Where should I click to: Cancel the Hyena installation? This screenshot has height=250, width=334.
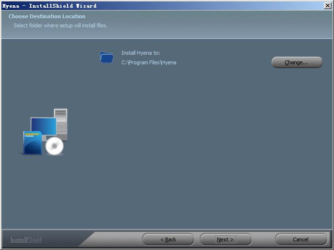(301, 239)
